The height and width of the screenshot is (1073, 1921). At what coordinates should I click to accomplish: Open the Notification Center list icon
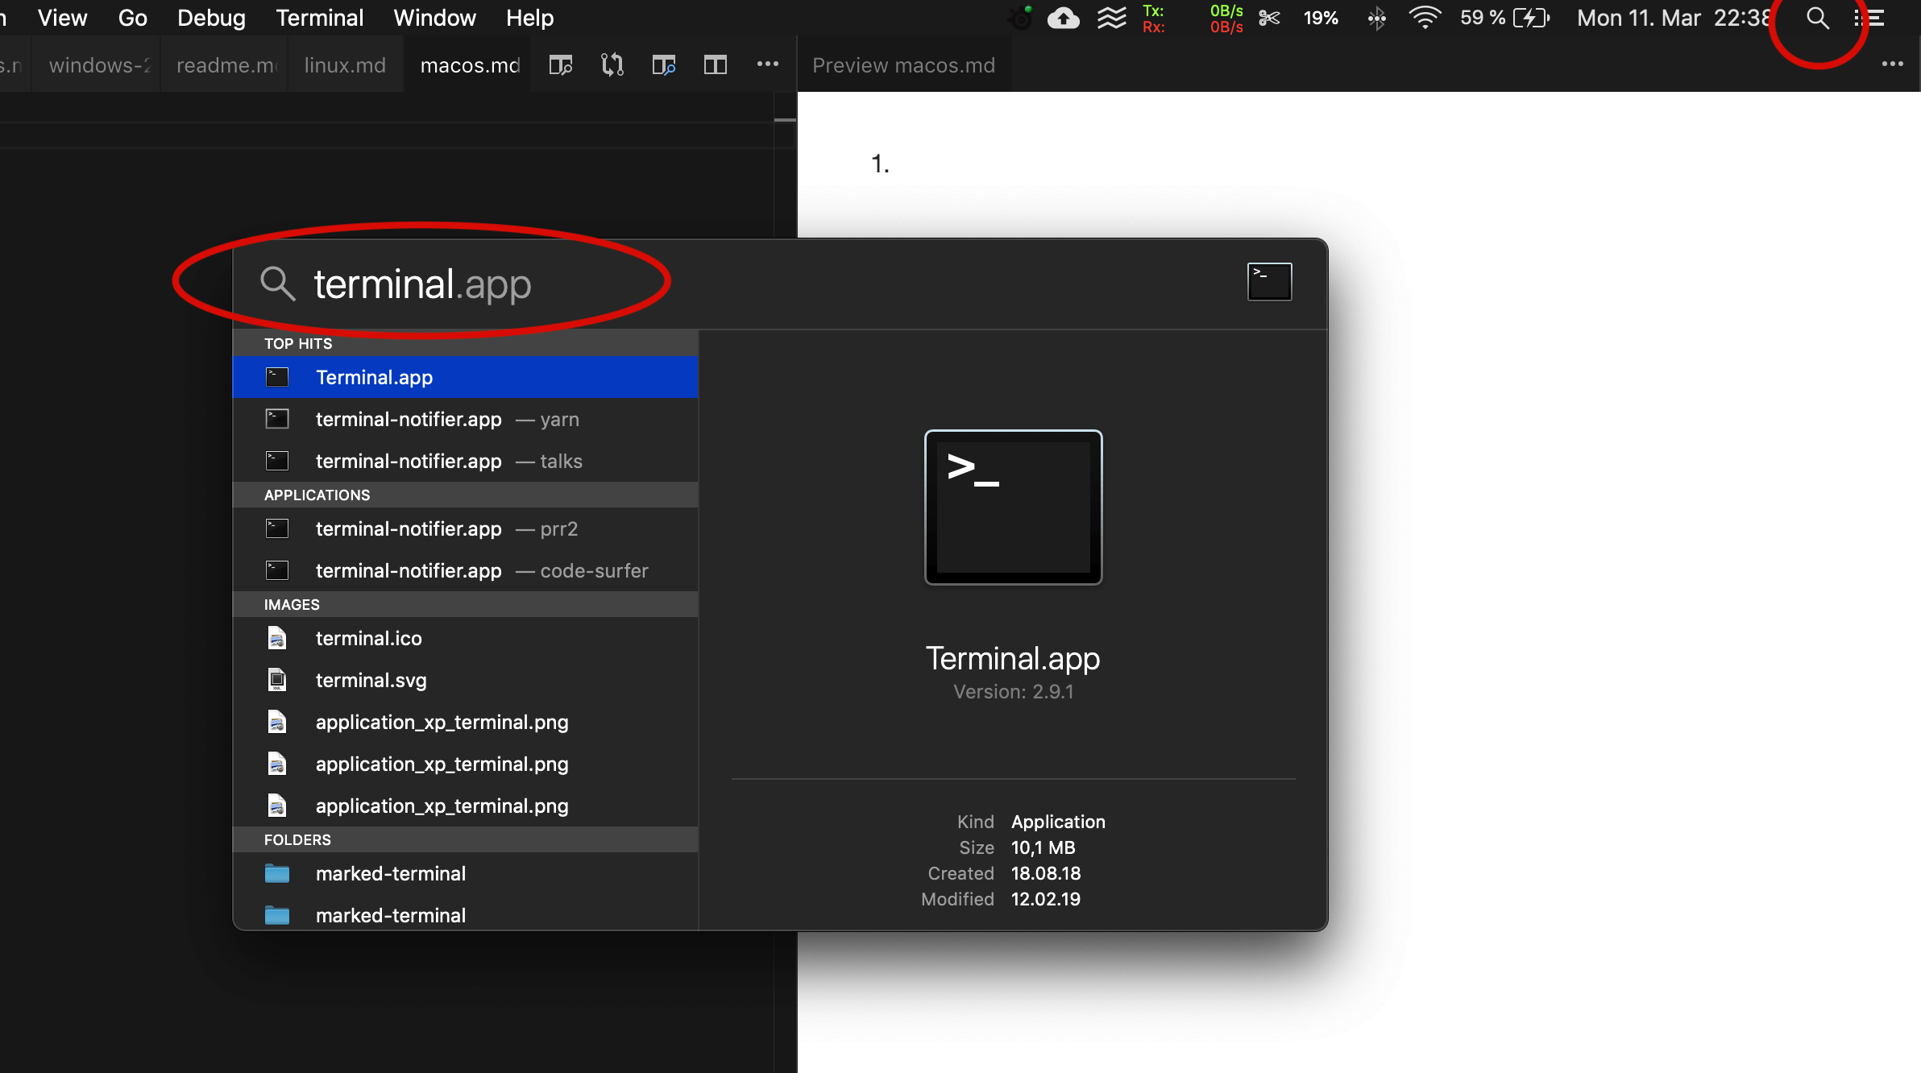(x=1868, y=18)
